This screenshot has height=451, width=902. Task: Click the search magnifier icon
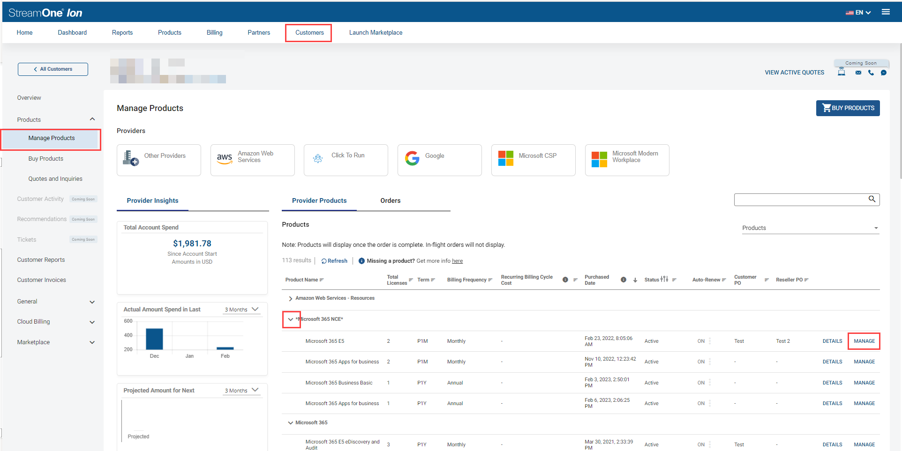pyautogui.click(x=872, y=199)
